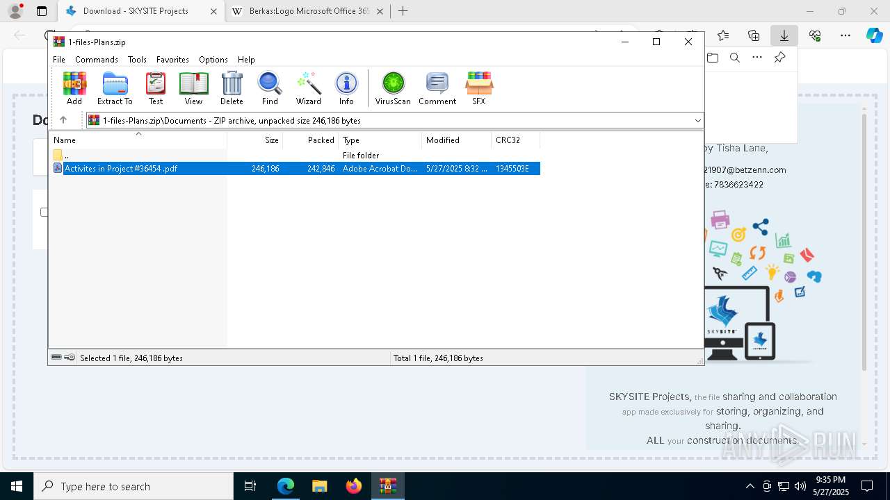Select 'Activites in Project #36454 .pdf' file

click(296, 169)
